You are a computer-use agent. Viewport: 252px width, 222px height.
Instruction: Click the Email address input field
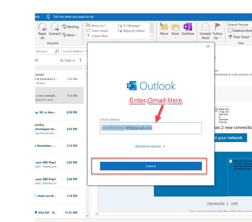(x=151, y=128)
